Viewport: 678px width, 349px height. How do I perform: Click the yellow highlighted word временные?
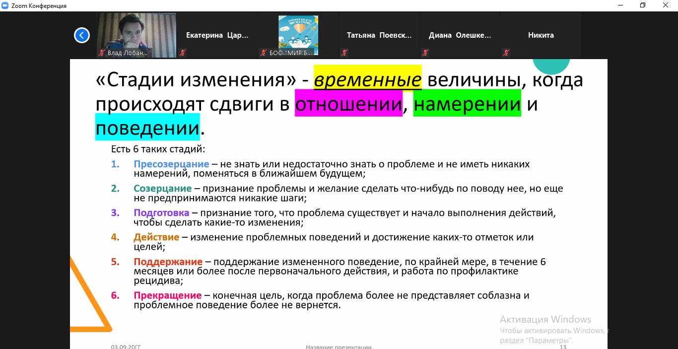pyautogui.click(x=367, y=79)
